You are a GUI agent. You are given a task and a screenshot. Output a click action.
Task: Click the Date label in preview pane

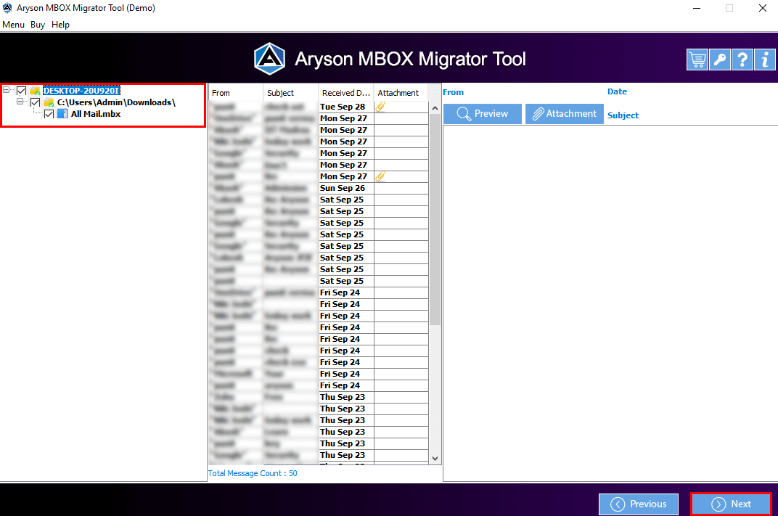pyautogui.click(x=617, y=91)
